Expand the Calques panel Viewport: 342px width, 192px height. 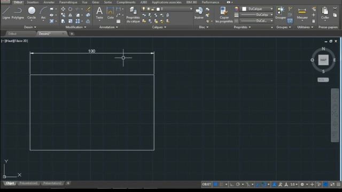159,27
